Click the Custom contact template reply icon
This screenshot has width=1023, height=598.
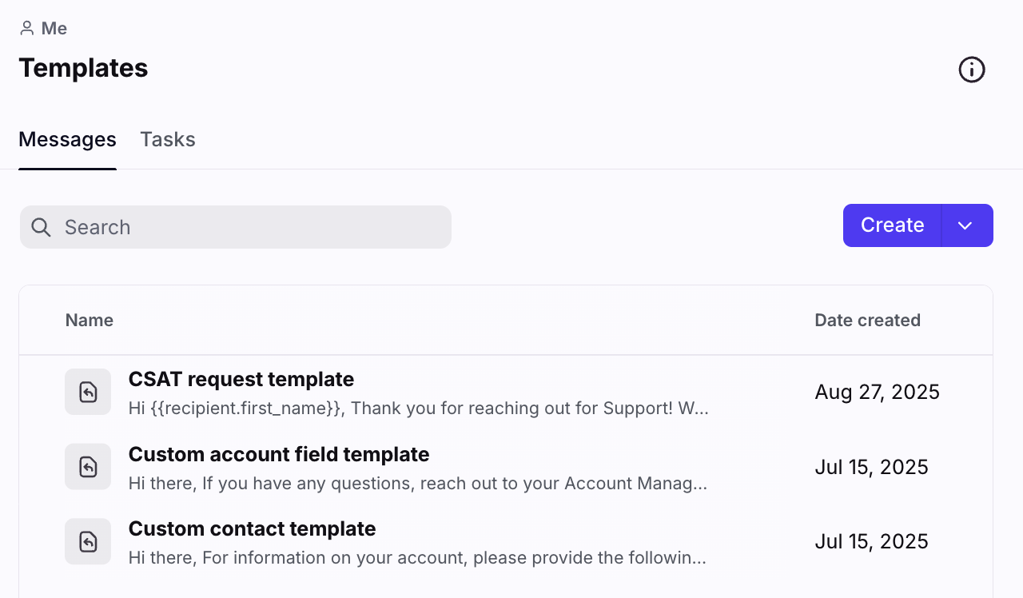click(x=88, y=541)
